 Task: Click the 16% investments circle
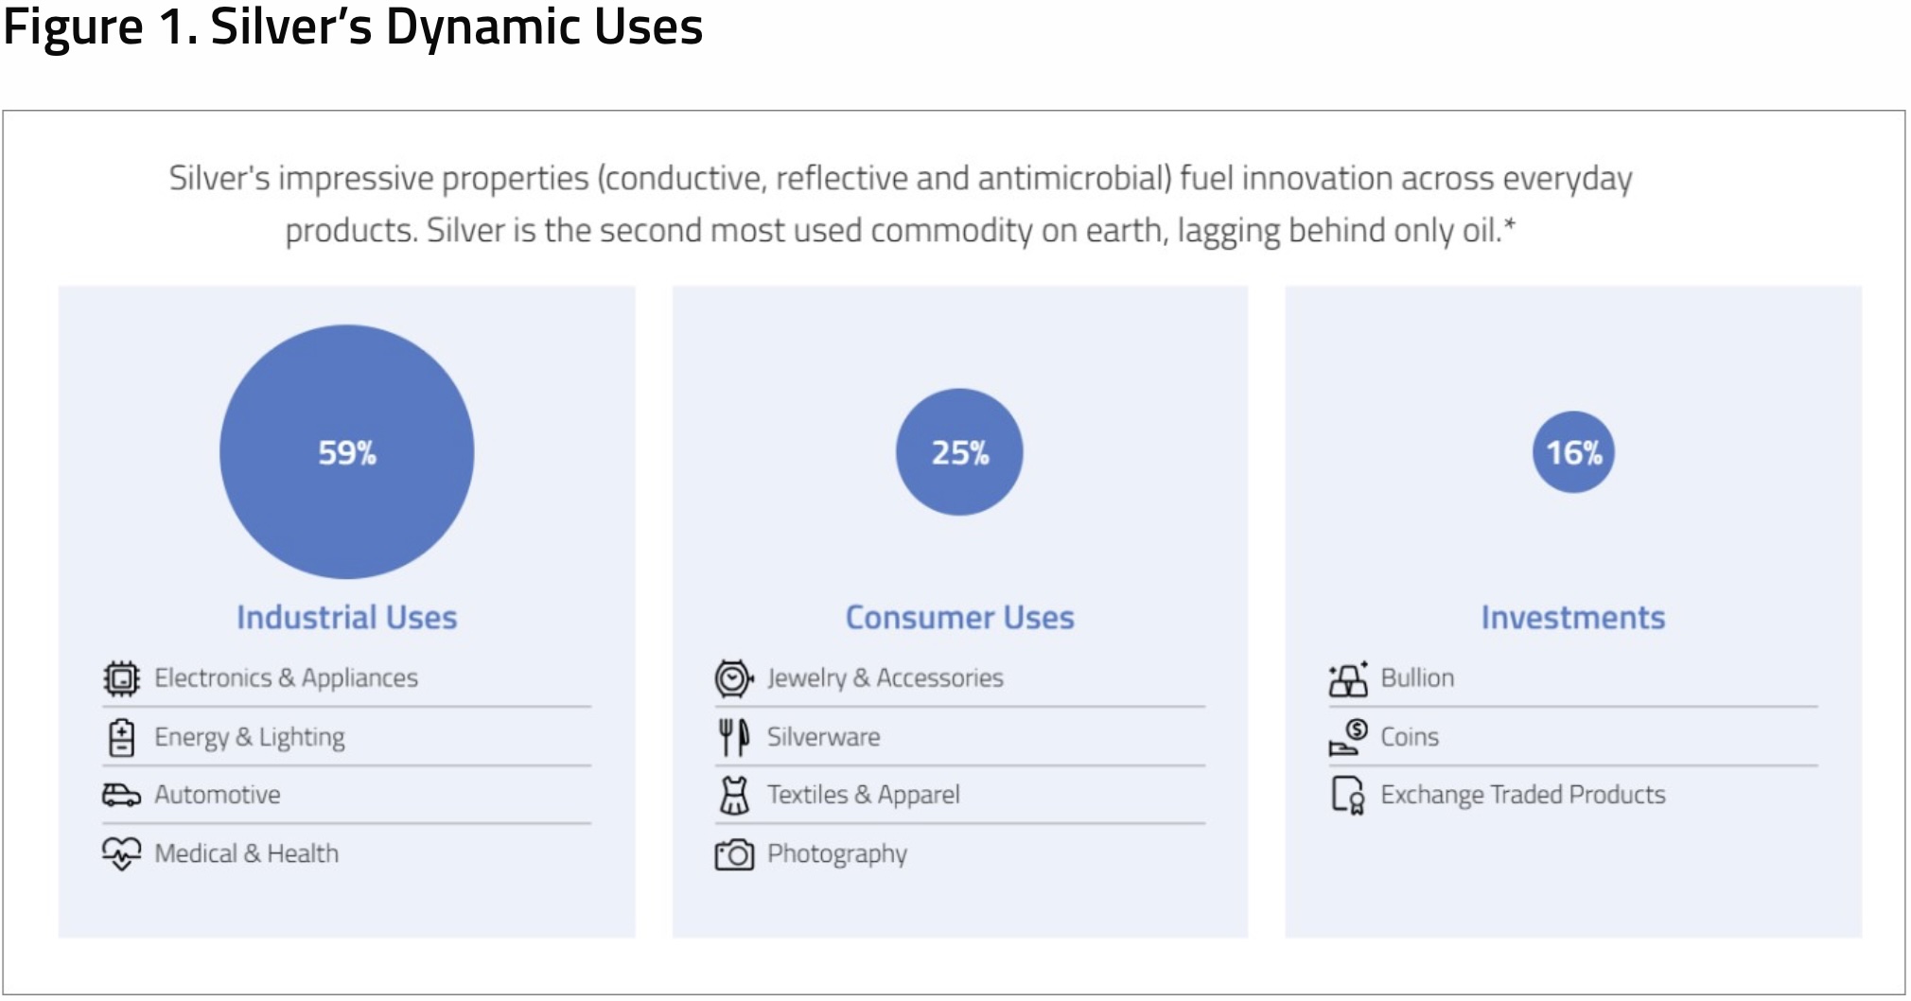(x=1573, y=452)
